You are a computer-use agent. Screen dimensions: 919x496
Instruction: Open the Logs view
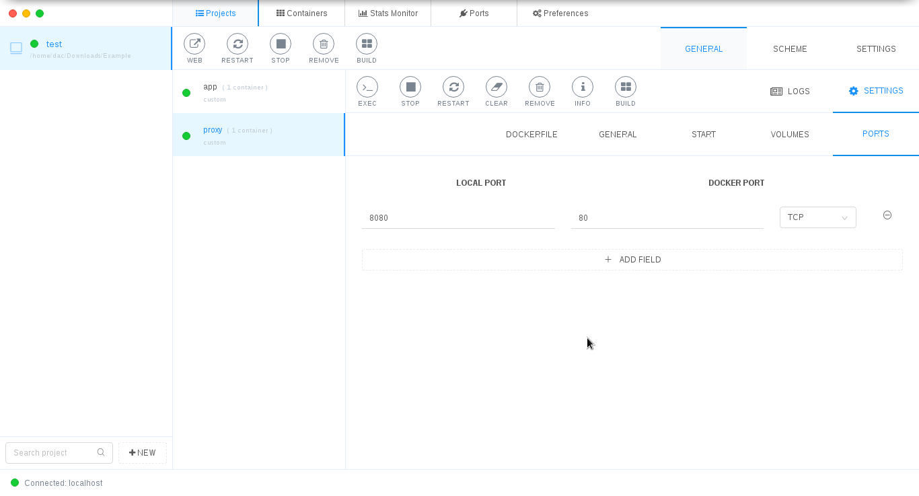pos(790,92)
